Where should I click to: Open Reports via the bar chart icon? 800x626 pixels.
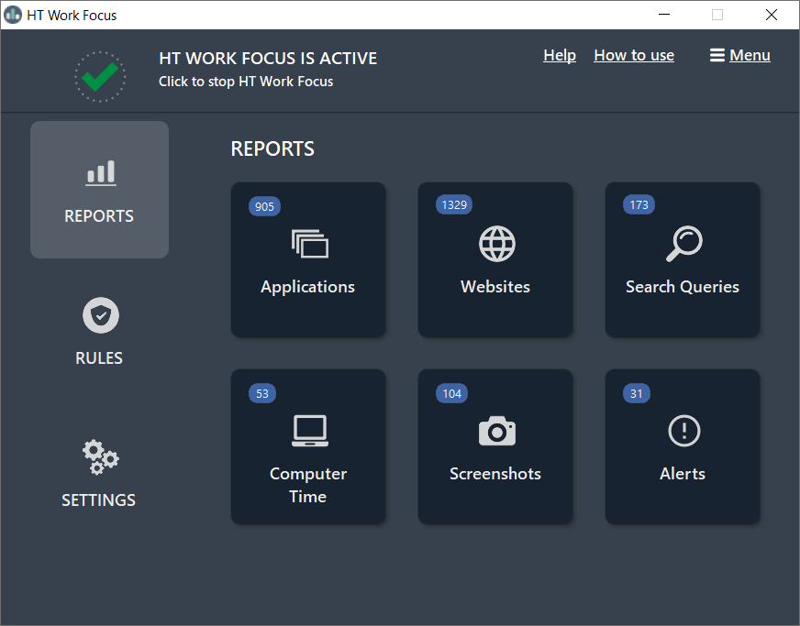coord(101,173)
